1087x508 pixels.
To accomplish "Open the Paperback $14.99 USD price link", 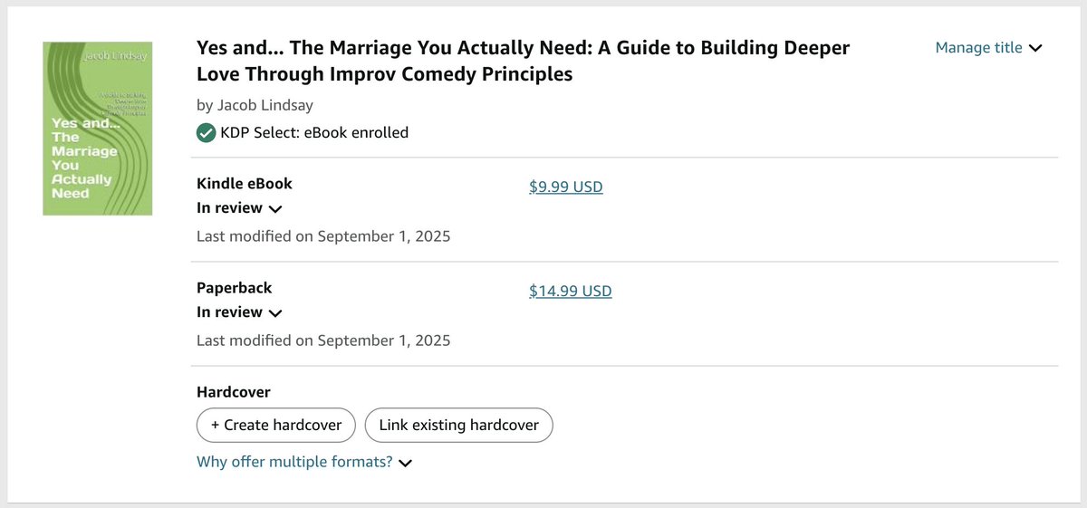I will (570, 292).
